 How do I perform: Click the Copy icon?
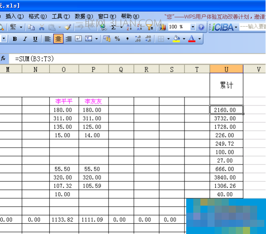[x=31, y=27]
